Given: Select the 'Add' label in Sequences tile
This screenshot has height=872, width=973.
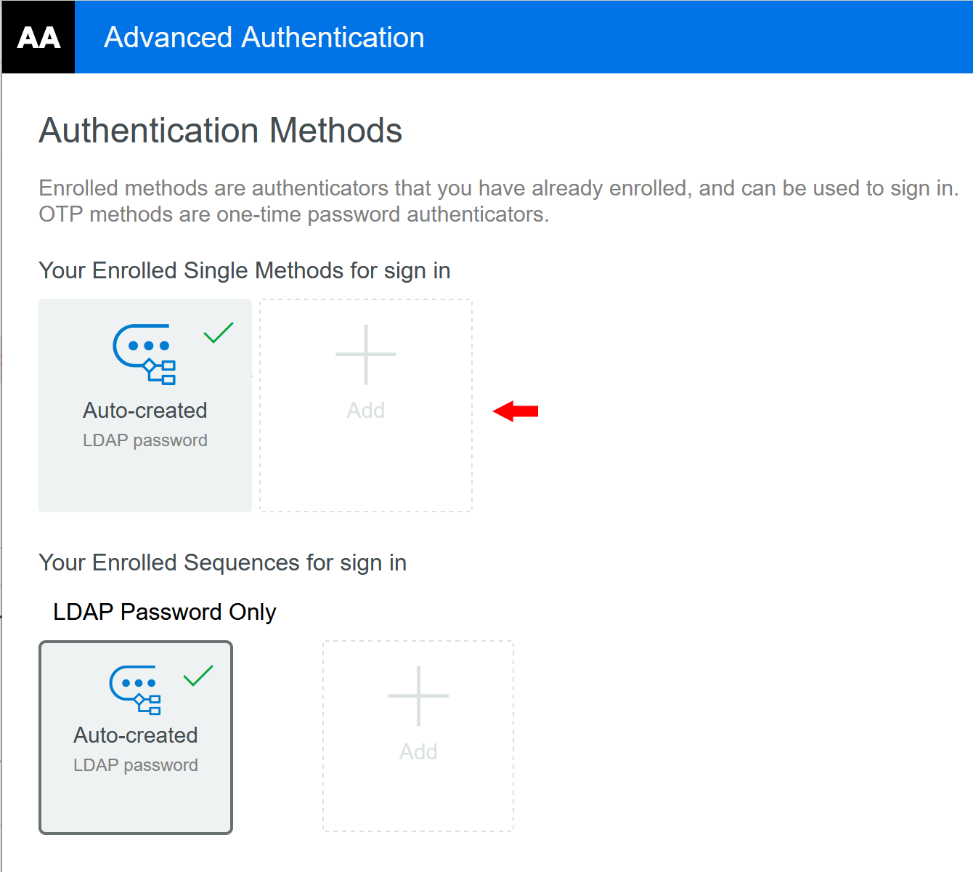Looking at the screenshot, I should [418, 752].
